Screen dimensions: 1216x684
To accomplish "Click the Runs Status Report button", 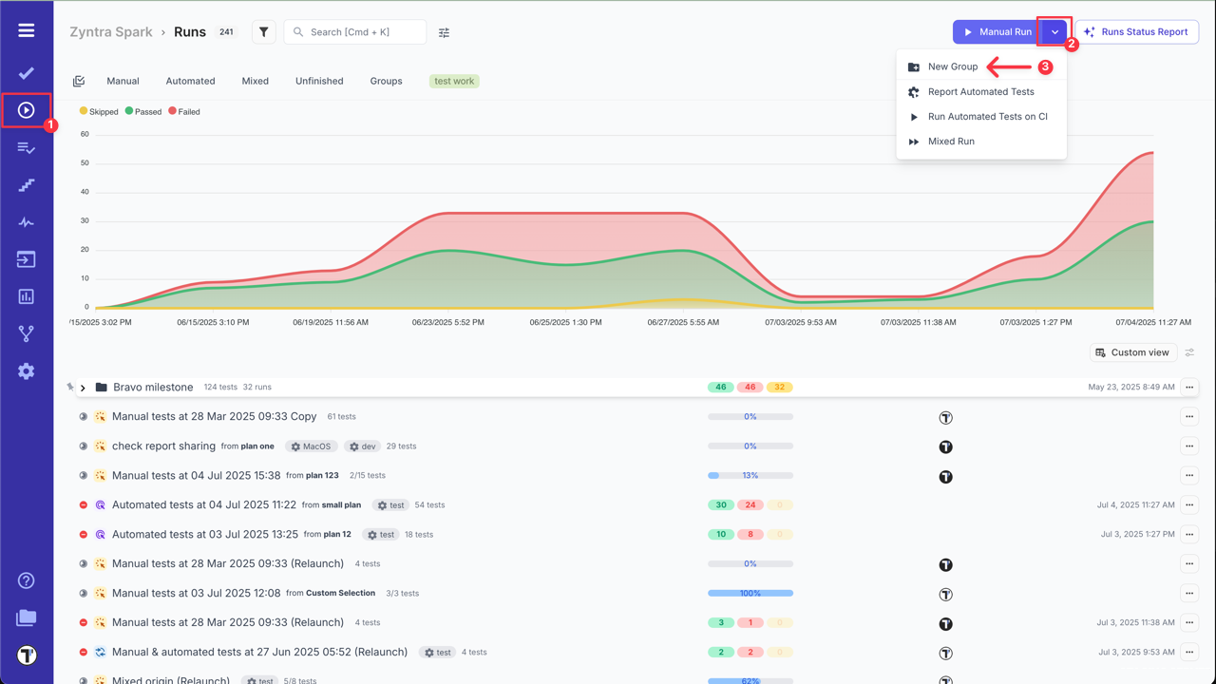I will pyautogui.click(x=1136, y=32).
